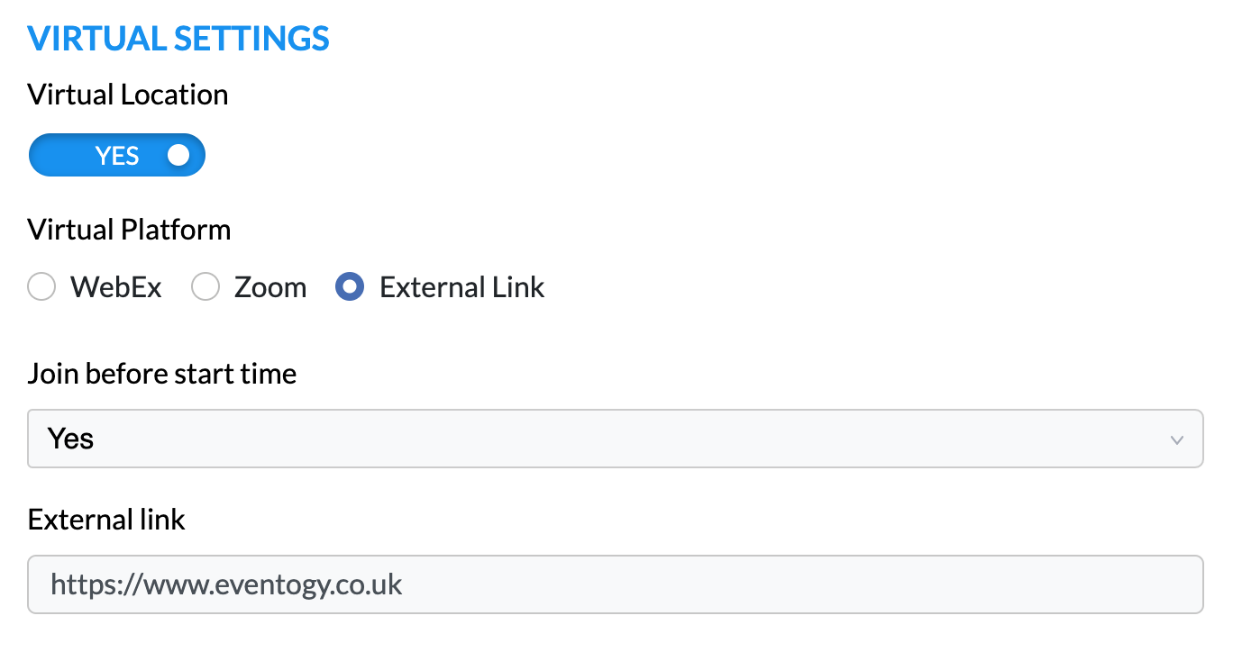
Task: Click the External link label
Action: 106,520
